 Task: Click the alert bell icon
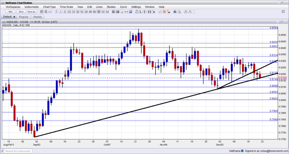tap(137, 12)
